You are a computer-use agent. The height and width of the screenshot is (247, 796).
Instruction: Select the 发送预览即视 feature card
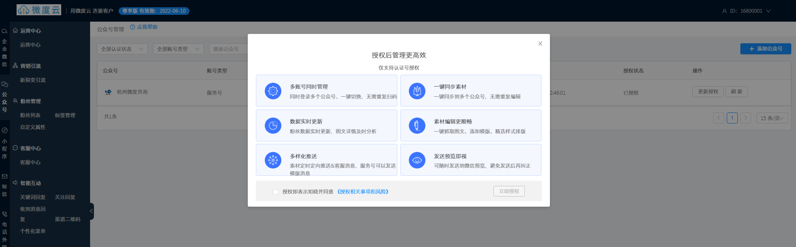471,160
